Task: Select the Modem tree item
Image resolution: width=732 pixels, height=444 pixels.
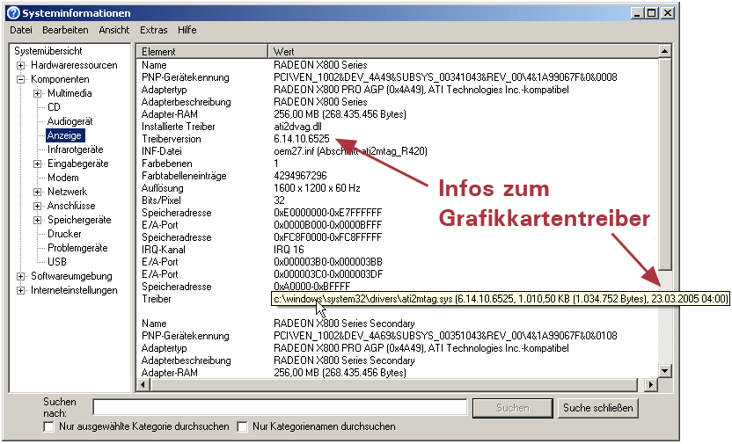Action: (63, 178)
